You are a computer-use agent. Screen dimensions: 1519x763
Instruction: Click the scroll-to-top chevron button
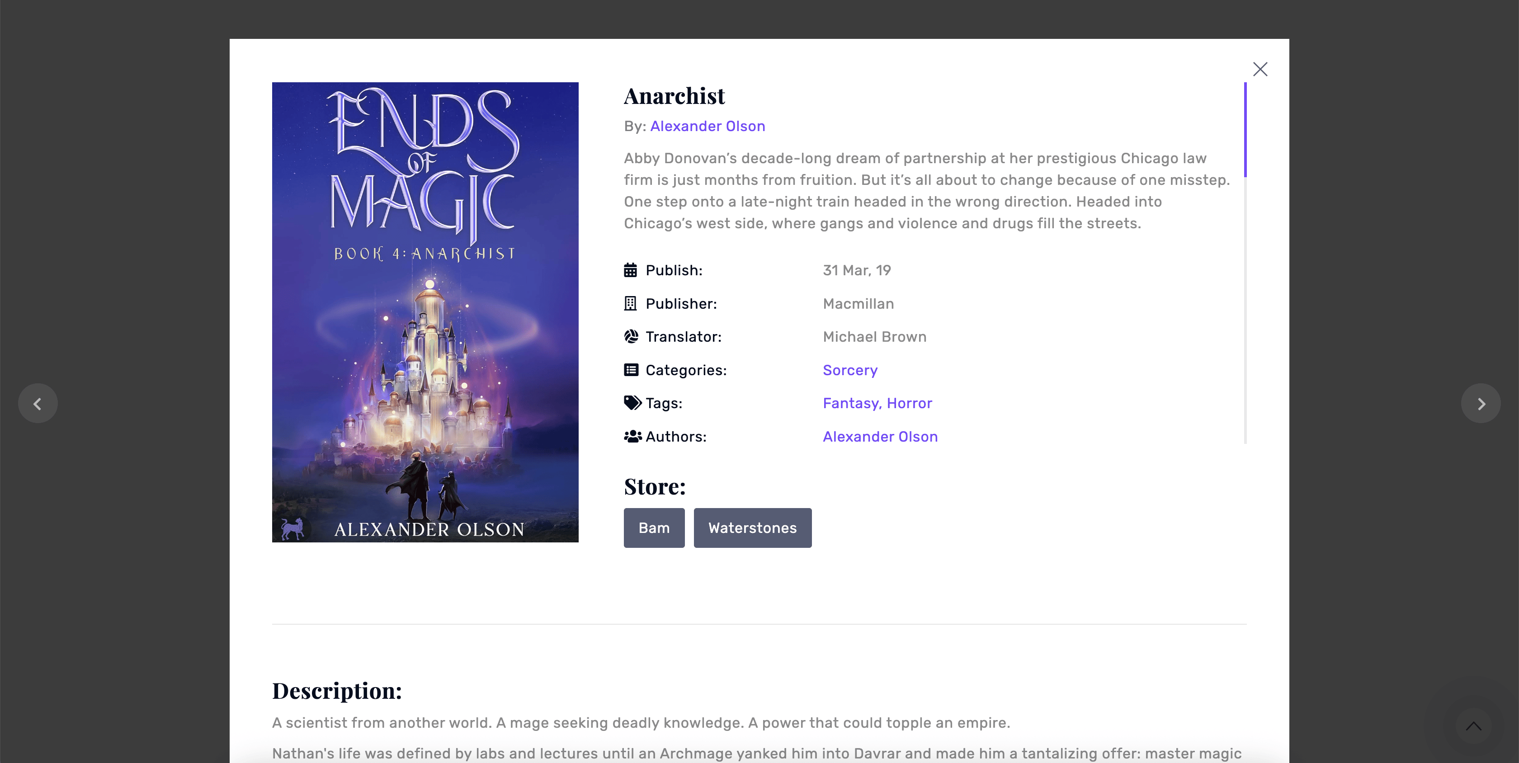click(x=1473, y=726)
